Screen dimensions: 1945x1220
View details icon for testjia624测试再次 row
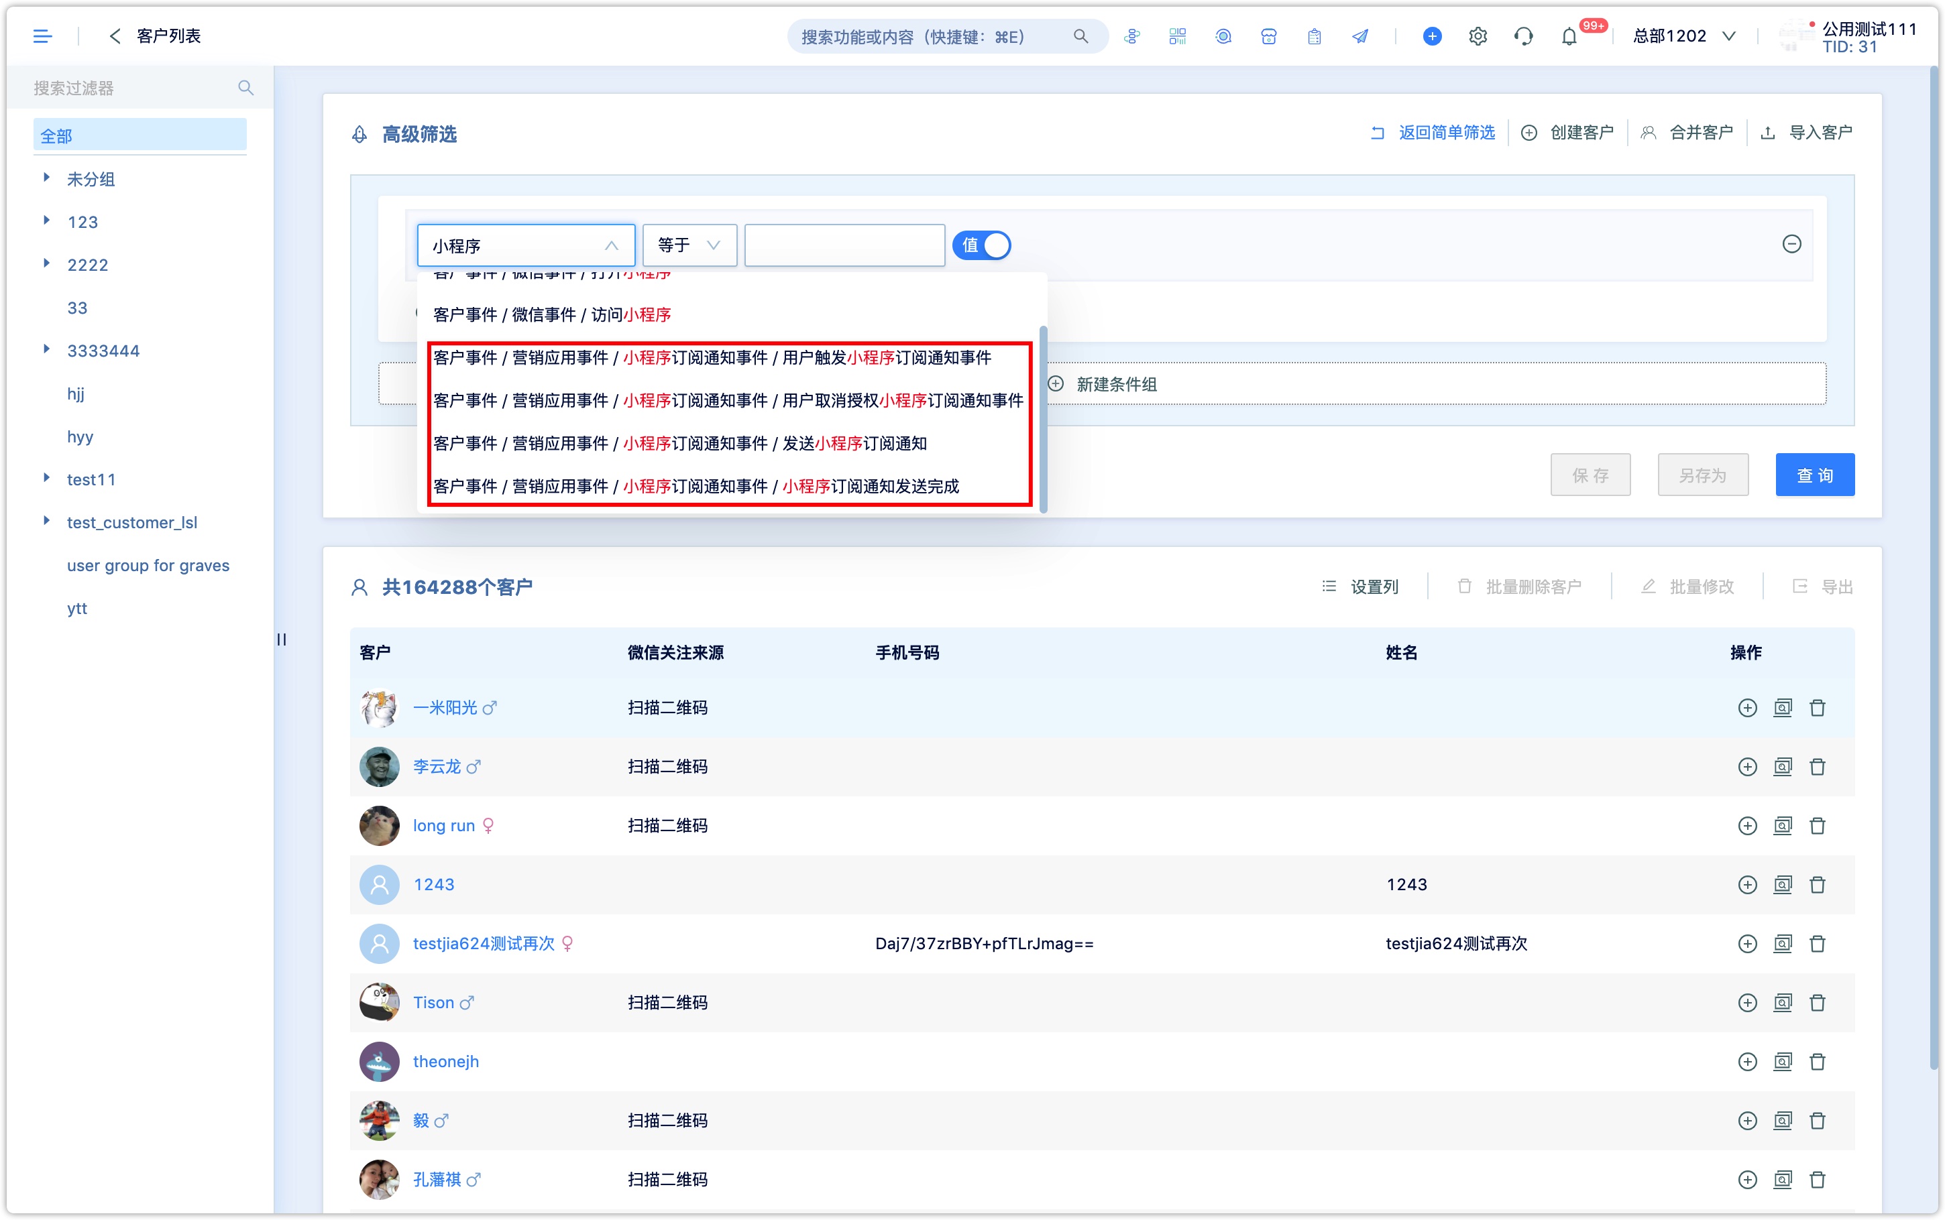click(x=1783, y=943)
